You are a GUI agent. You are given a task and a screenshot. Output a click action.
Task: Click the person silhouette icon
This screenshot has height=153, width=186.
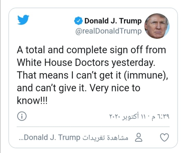click(139, 137)
